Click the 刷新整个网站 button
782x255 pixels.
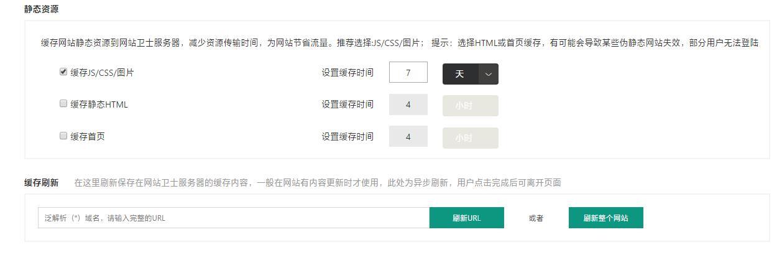pos(606,218)
